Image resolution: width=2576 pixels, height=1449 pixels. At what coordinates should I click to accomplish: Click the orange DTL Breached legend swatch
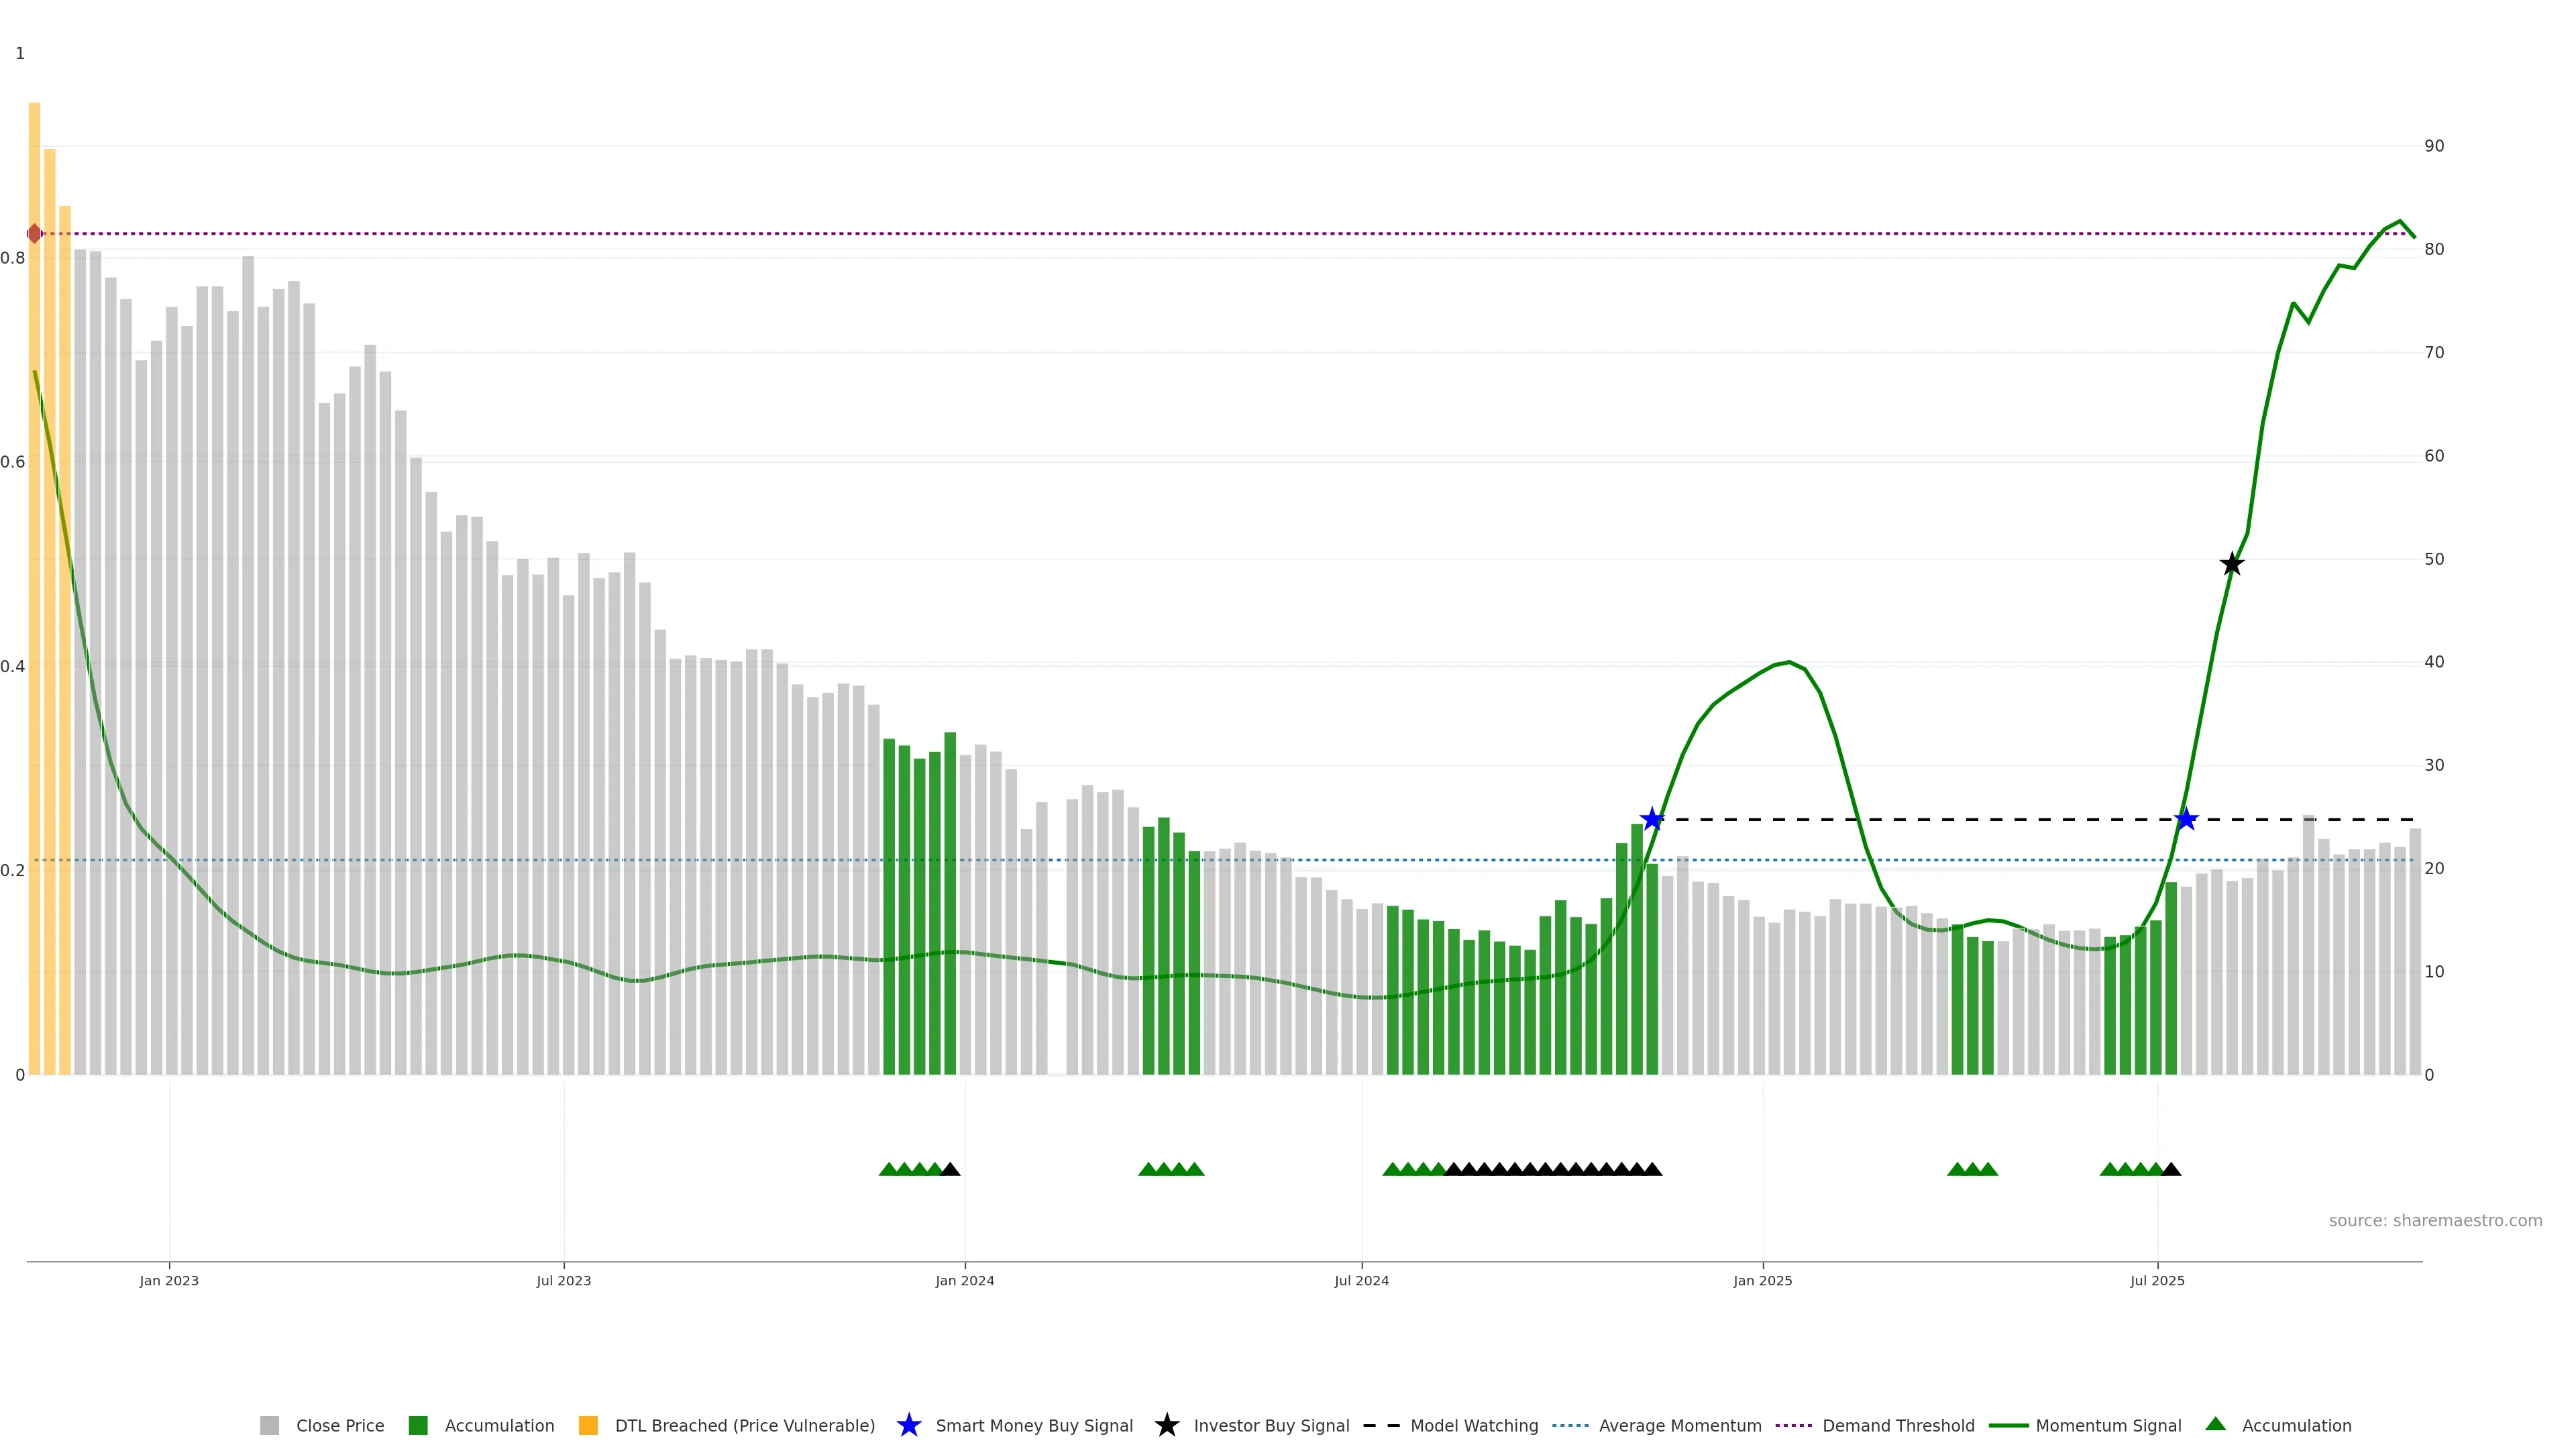[x=588, y=1426]
